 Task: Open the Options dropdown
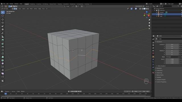pyautogui.click(x=148, y=6)
